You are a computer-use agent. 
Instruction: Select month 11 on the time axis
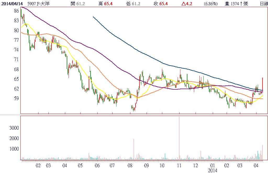pos(179,165)
